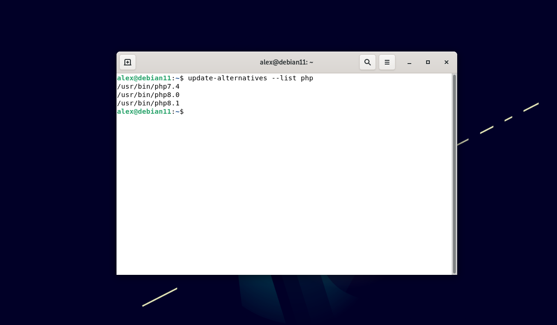The height and width of the screenshot is (325, 557).
Task: Click the terminal vertical scrollbar
Action: click(454, 174)
